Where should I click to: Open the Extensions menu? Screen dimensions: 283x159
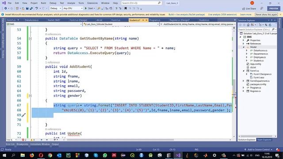click(92, 3)
